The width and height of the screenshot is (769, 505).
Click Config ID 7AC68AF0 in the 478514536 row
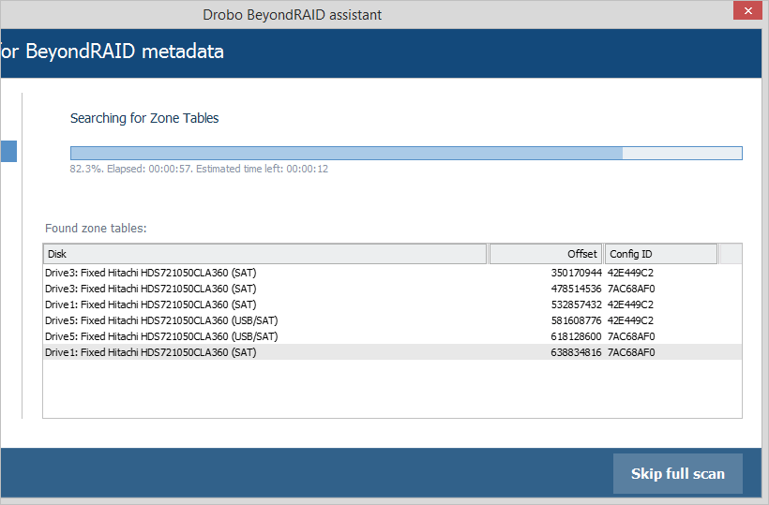[631, 289]
